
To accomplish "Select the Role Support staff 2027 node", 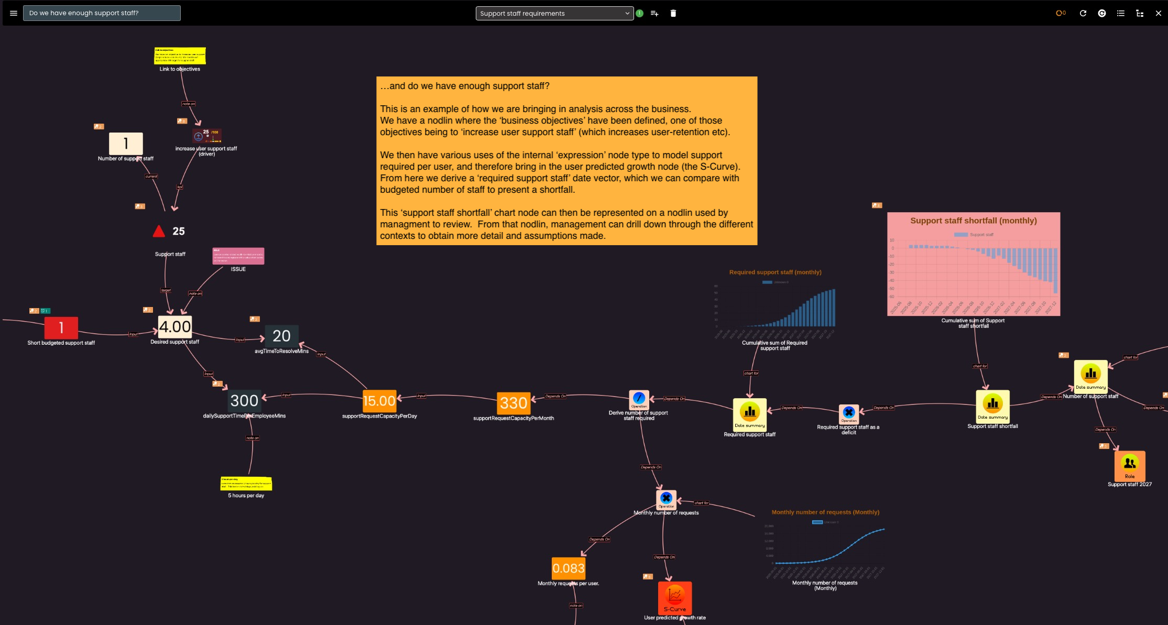I will coord(1130,465).
